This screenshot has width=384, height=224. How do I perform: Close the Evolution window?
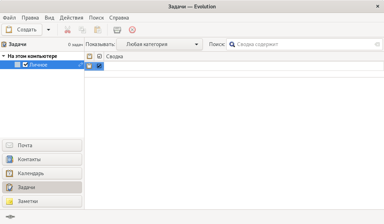[378, 6]
